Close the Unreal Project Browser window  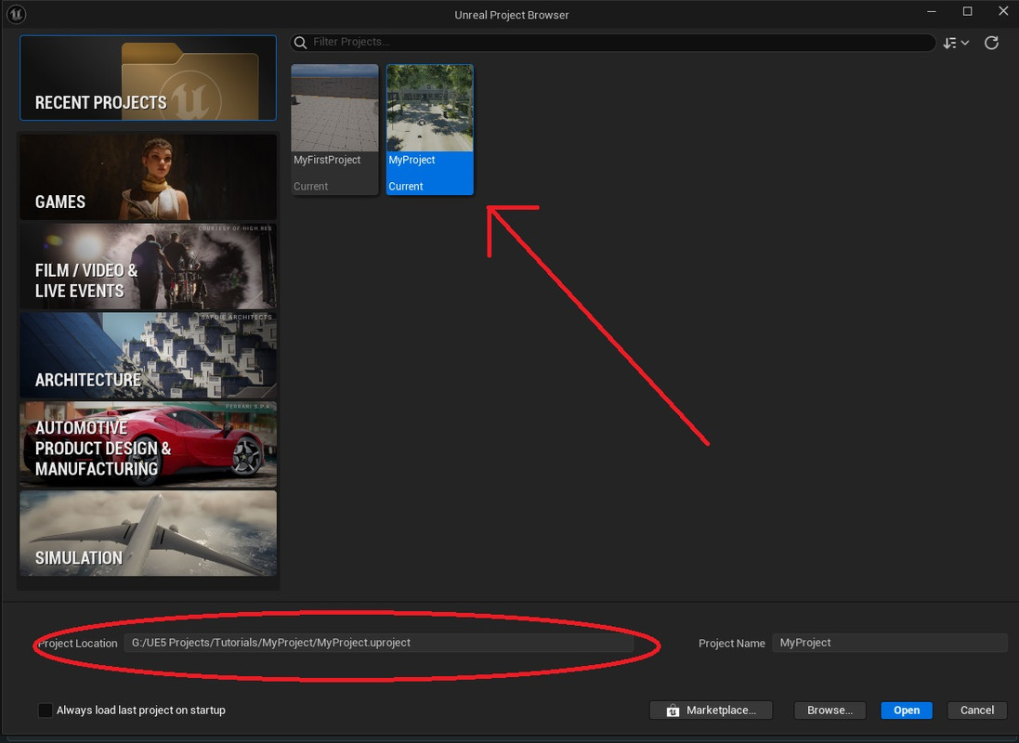tap(1003, 12)
